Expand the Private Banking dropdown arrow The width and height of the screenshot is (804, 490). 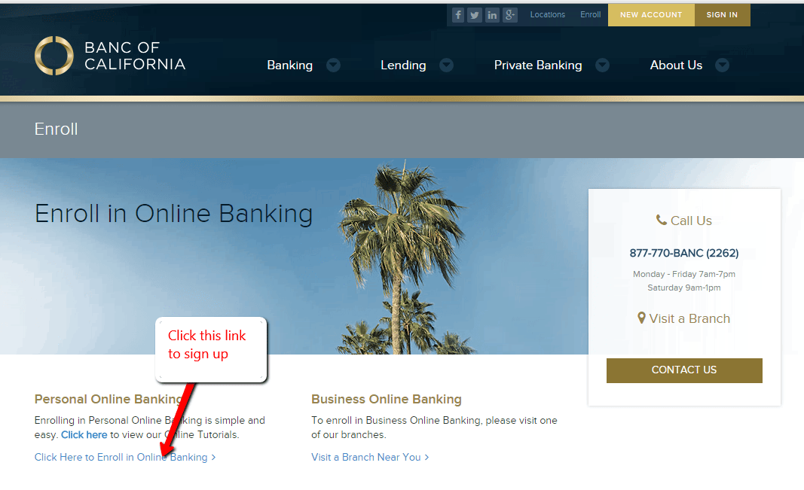coord(603,65)
